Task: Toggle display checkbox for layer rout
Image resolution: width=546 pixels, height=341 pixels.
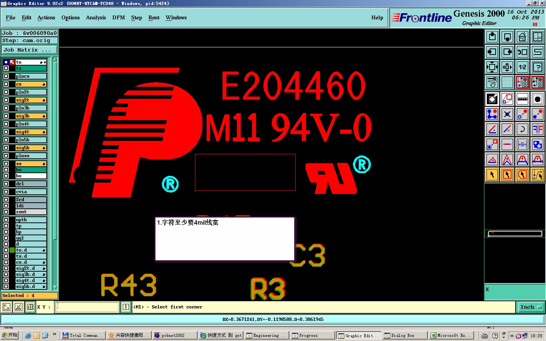Action: (x=6, y=212)
